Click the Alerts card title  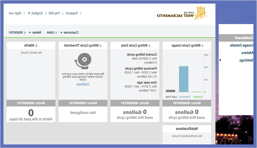pos(29,45)
